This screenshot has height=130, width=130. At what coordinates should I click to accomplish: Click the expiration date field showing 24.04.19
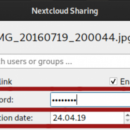[x=87, y=118]
